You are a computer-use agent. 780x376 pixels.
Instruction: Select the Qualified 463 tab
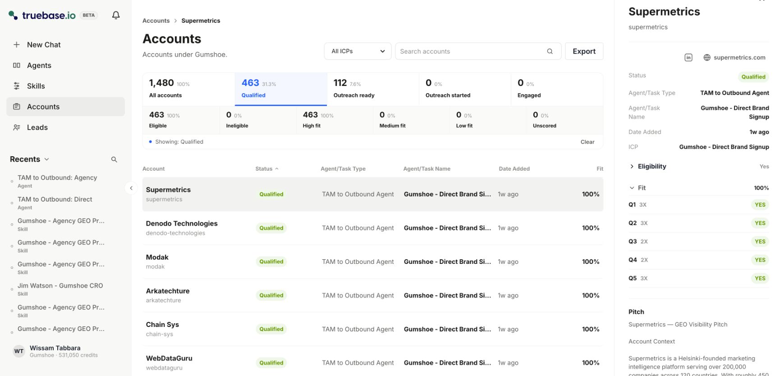[281, 89]
